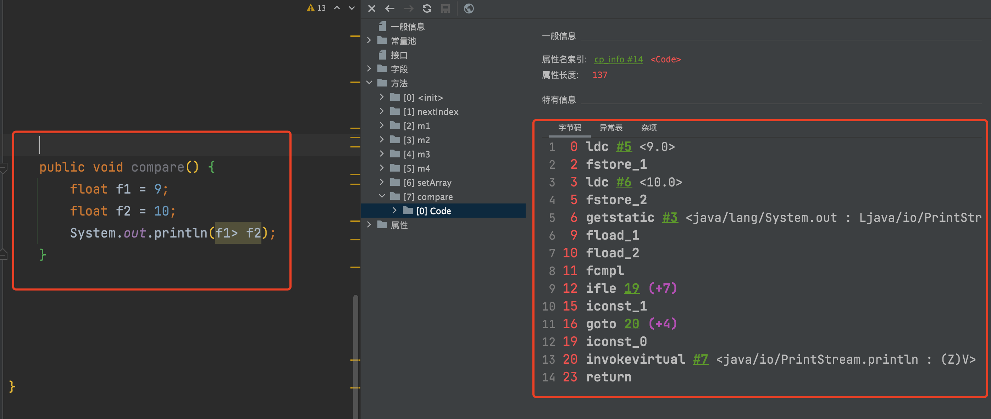Click the return bytecode instruction
This screenshot has height=419, width=991.
coord(609,377)
